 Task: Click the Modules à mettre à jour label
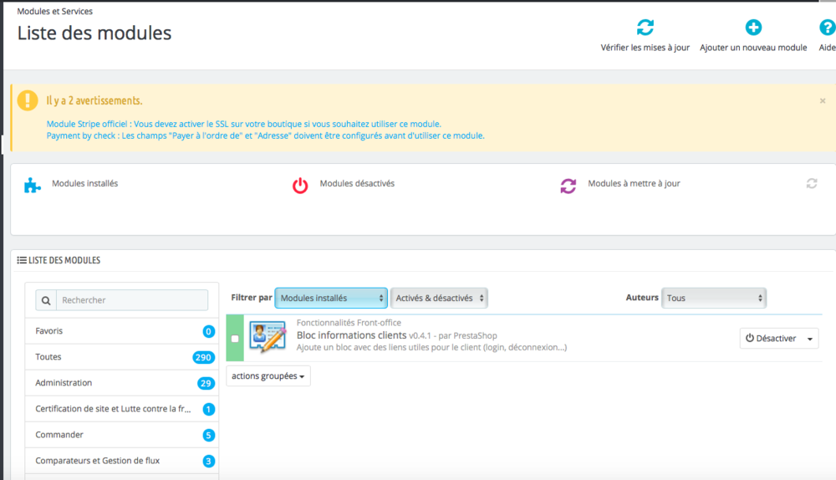(634, 183)
